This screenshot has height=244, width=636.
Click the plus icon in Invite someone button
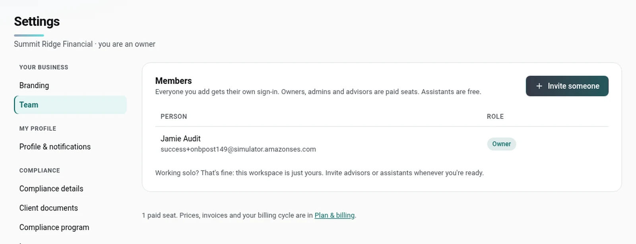(x=539, y=86)
